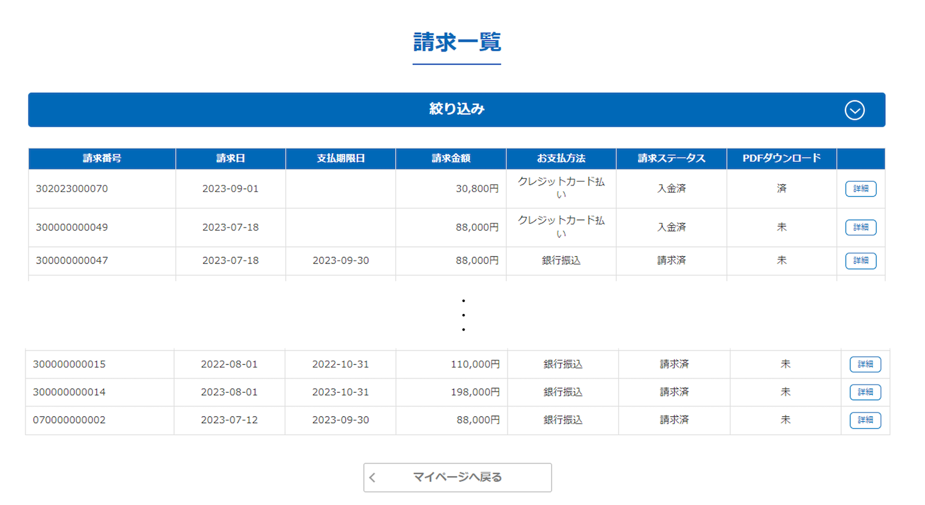Open 詳細 for invoice 070000000002
Viewport: 925px width, 505px height.
point(865,420)
